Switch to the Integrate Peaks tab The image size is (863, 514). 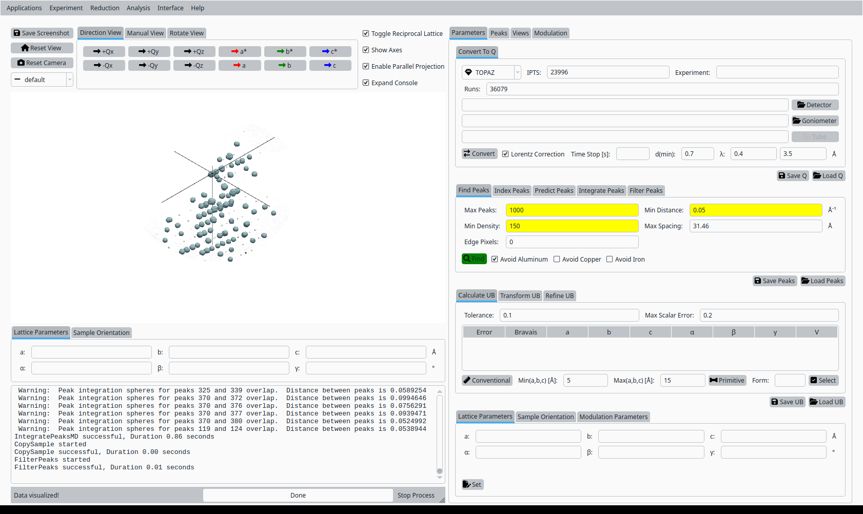point(601,191)
